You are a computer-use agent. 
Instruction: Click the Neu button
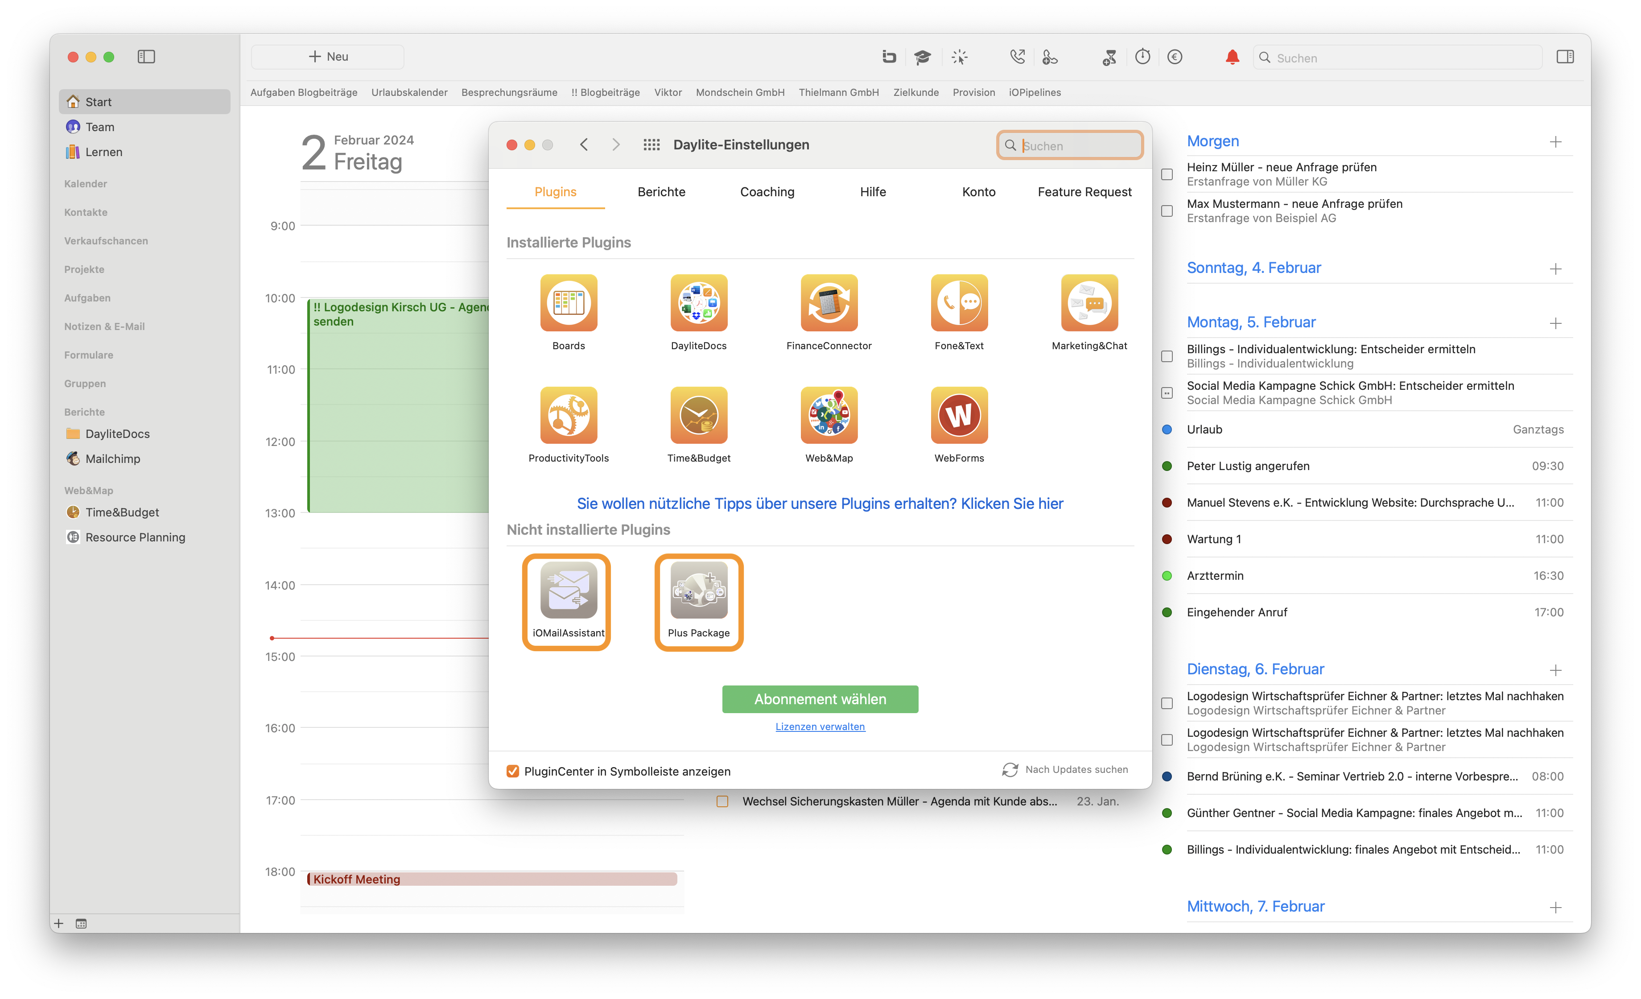click(328, 57)
